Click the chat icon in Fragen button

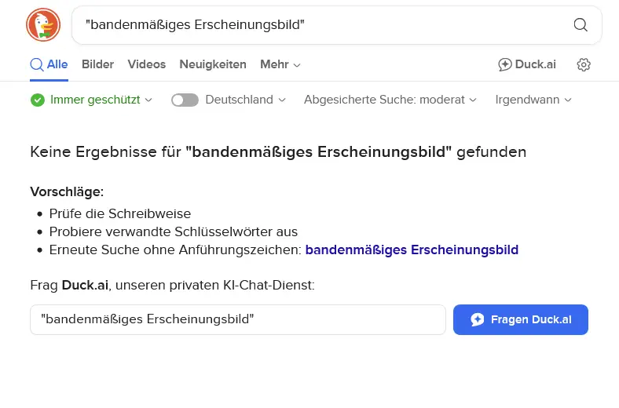[x=478, y=320]
